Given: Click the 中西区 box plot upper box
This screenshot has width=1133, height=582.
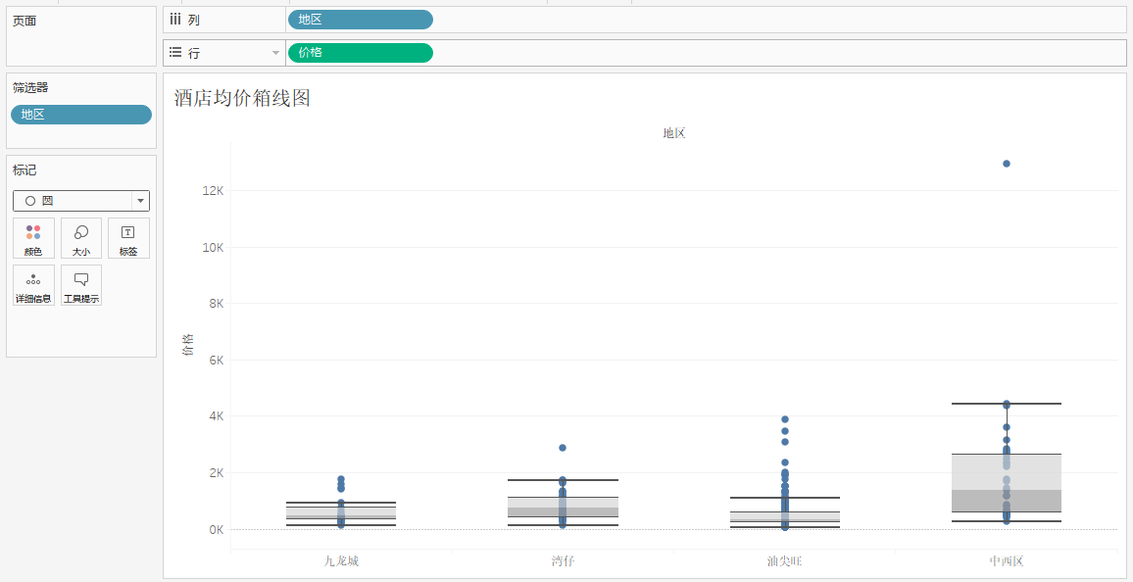Looking at the screenshot, I should [1007, 471].
